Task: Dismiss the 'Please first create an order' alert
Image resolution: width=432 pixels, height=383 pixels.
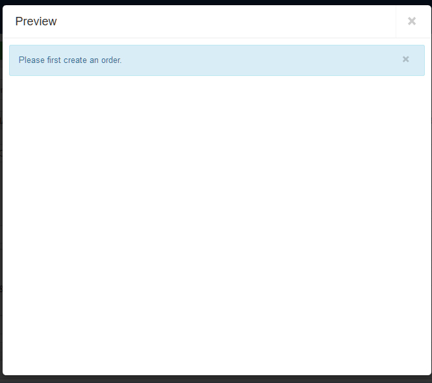Action: click(x=405, y=59)
